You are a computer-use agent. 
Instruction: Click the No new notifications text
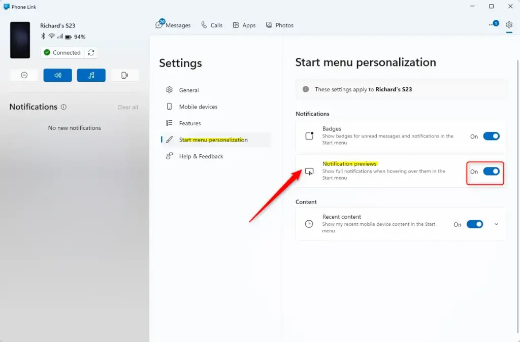74,128
